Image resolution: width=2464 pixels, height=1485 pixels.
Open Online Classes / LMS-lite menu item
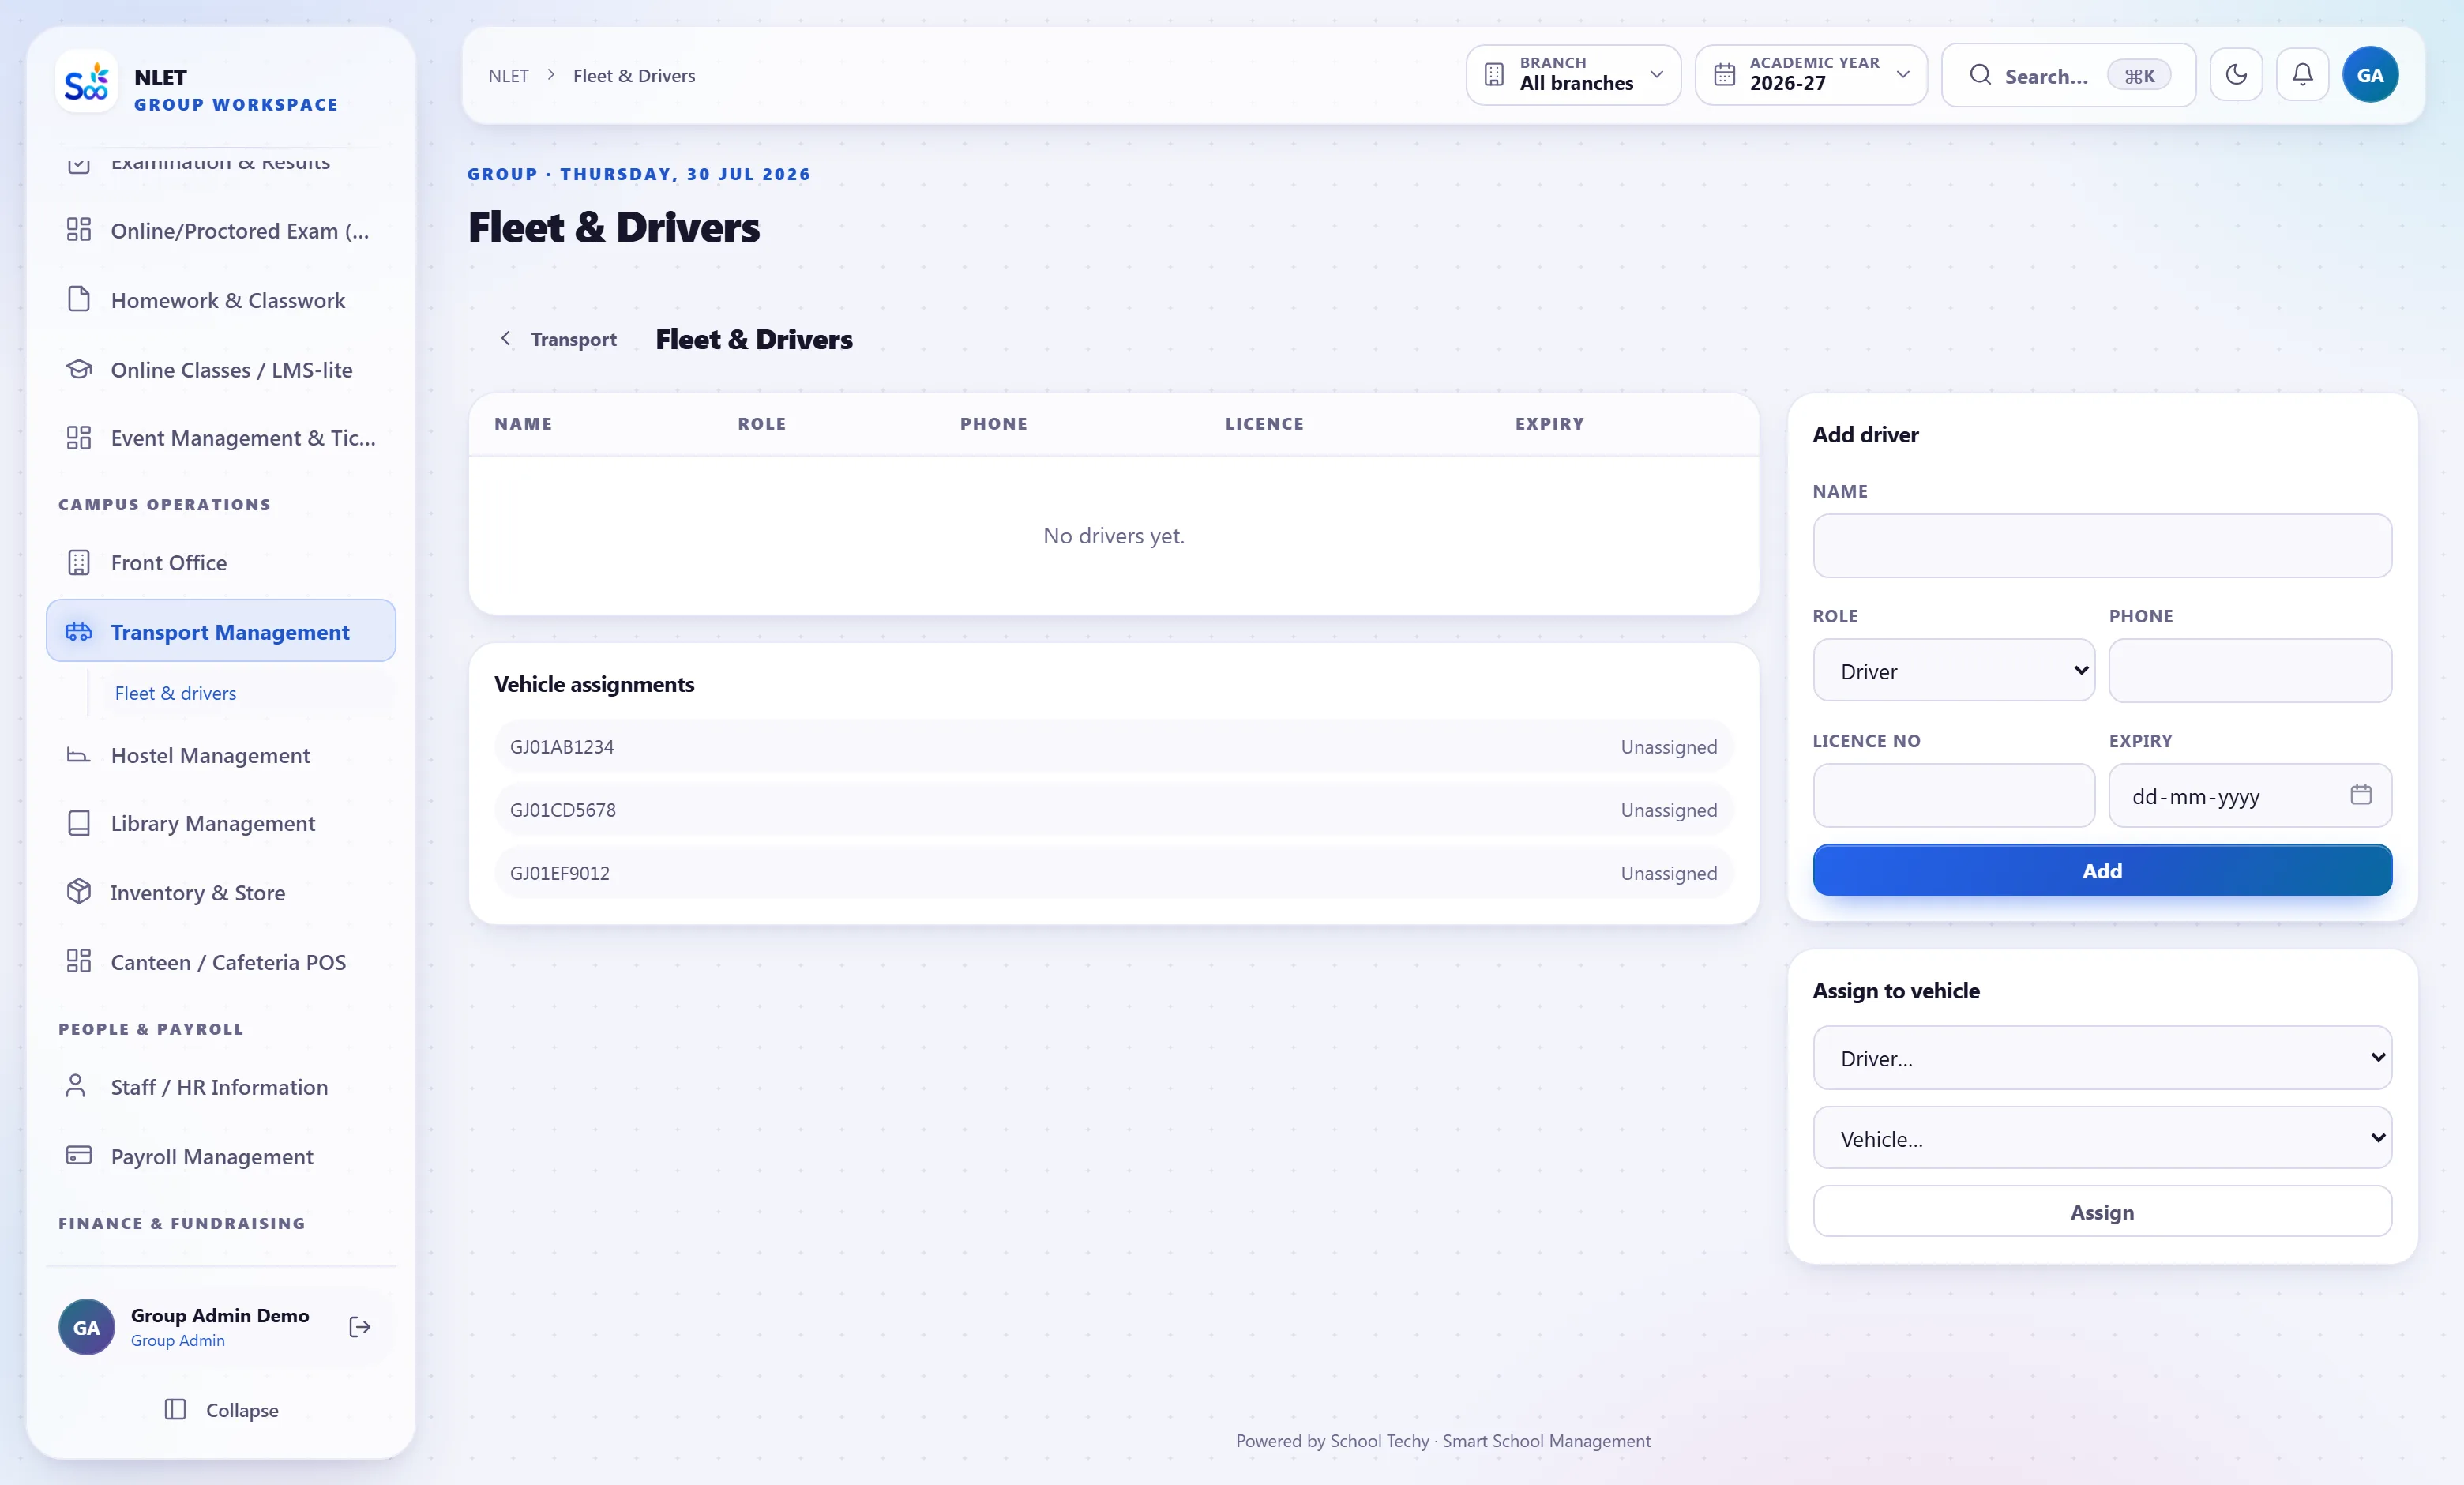coord(221,369)
